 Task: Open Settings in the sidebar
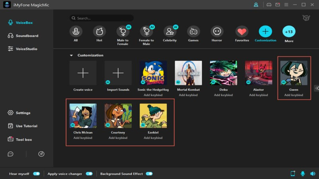pyautogui.click(x=19, y=113)
